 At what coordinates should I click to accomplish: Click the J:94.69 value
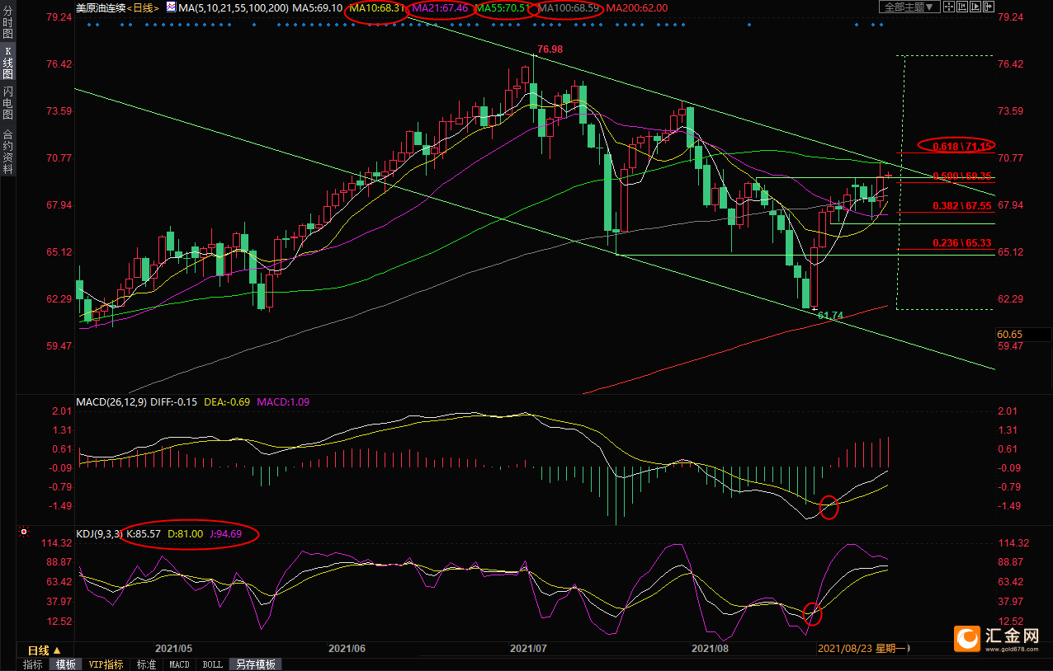[225, 534]
